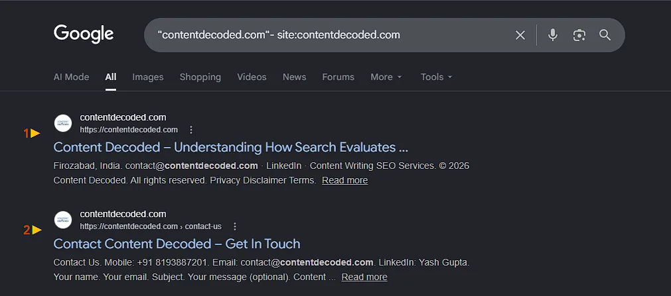671x296 pixels.
Task: Start voice search with the microphone icon
Action: click(x=552, y=35)
